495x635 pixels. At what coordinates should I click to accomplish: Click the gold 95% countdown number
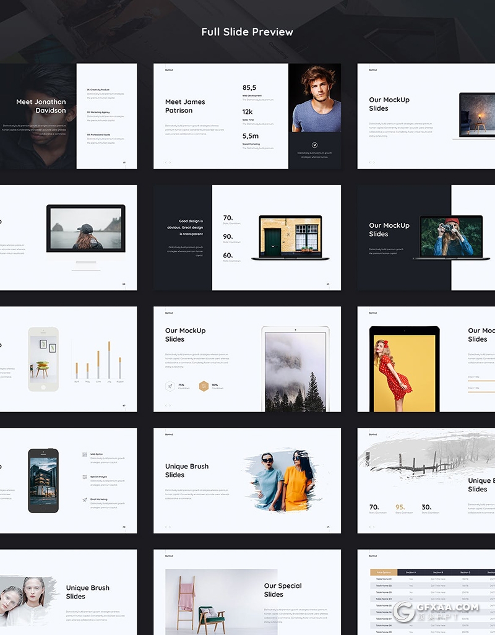pos(401,507)
